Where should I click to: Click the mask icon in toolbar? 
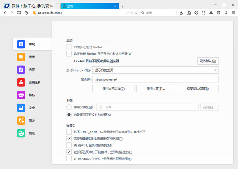tap(218, 13)
